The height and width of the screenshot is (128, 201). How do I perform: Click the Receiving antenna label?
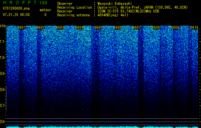(x=73, y=15)
